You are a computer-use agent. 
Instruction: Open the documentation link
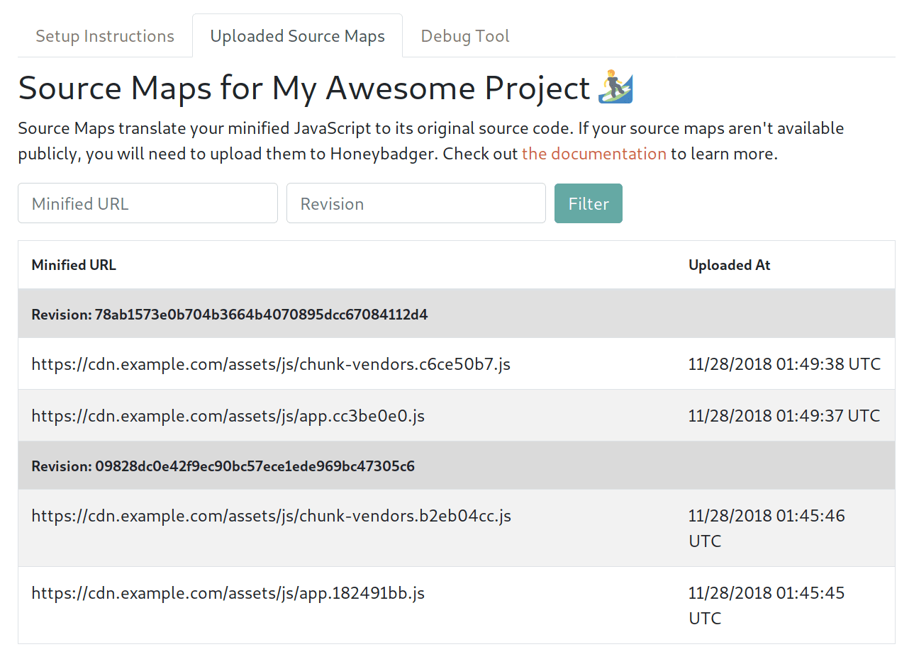593,154
